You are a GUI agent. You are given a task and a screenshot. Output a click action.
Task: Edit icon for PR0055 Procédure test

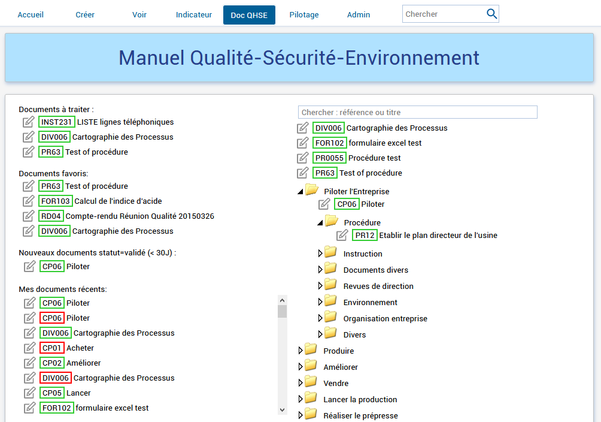[x=302, y=158]
